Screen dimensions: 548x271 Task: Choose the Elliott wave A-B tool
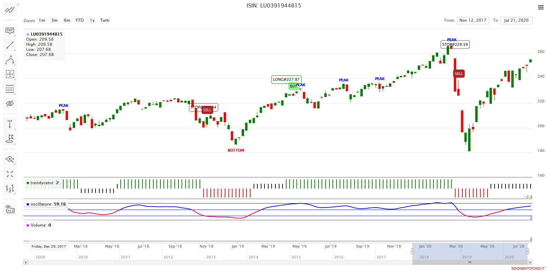coord(10,60)
